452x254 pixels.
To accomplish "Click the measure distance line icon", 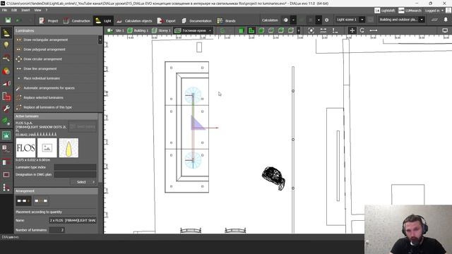I will 374,30.
